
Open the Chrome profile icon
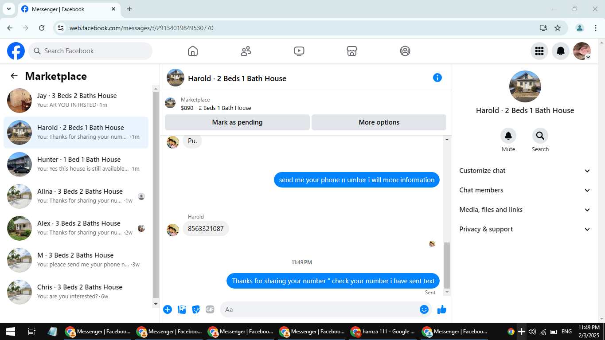pos(580,28)
